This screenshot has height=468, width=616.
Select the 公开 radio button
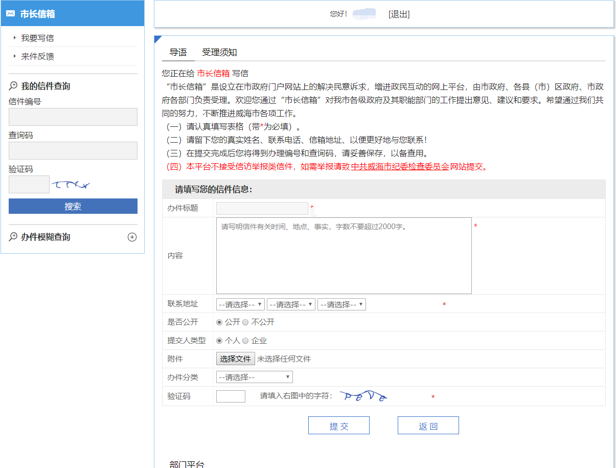point(219,322)
